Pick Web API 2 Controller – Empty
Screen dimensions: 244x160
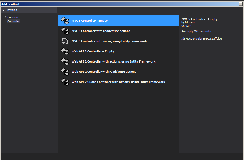coord(93,51)
